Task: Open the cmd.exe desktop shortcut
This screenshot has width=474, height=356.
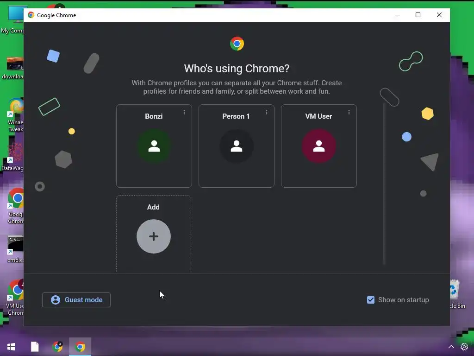Action: 15,249
